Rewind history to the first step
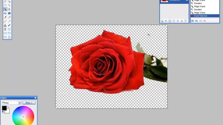Viewport: 223px width, 125px height. 192,21
